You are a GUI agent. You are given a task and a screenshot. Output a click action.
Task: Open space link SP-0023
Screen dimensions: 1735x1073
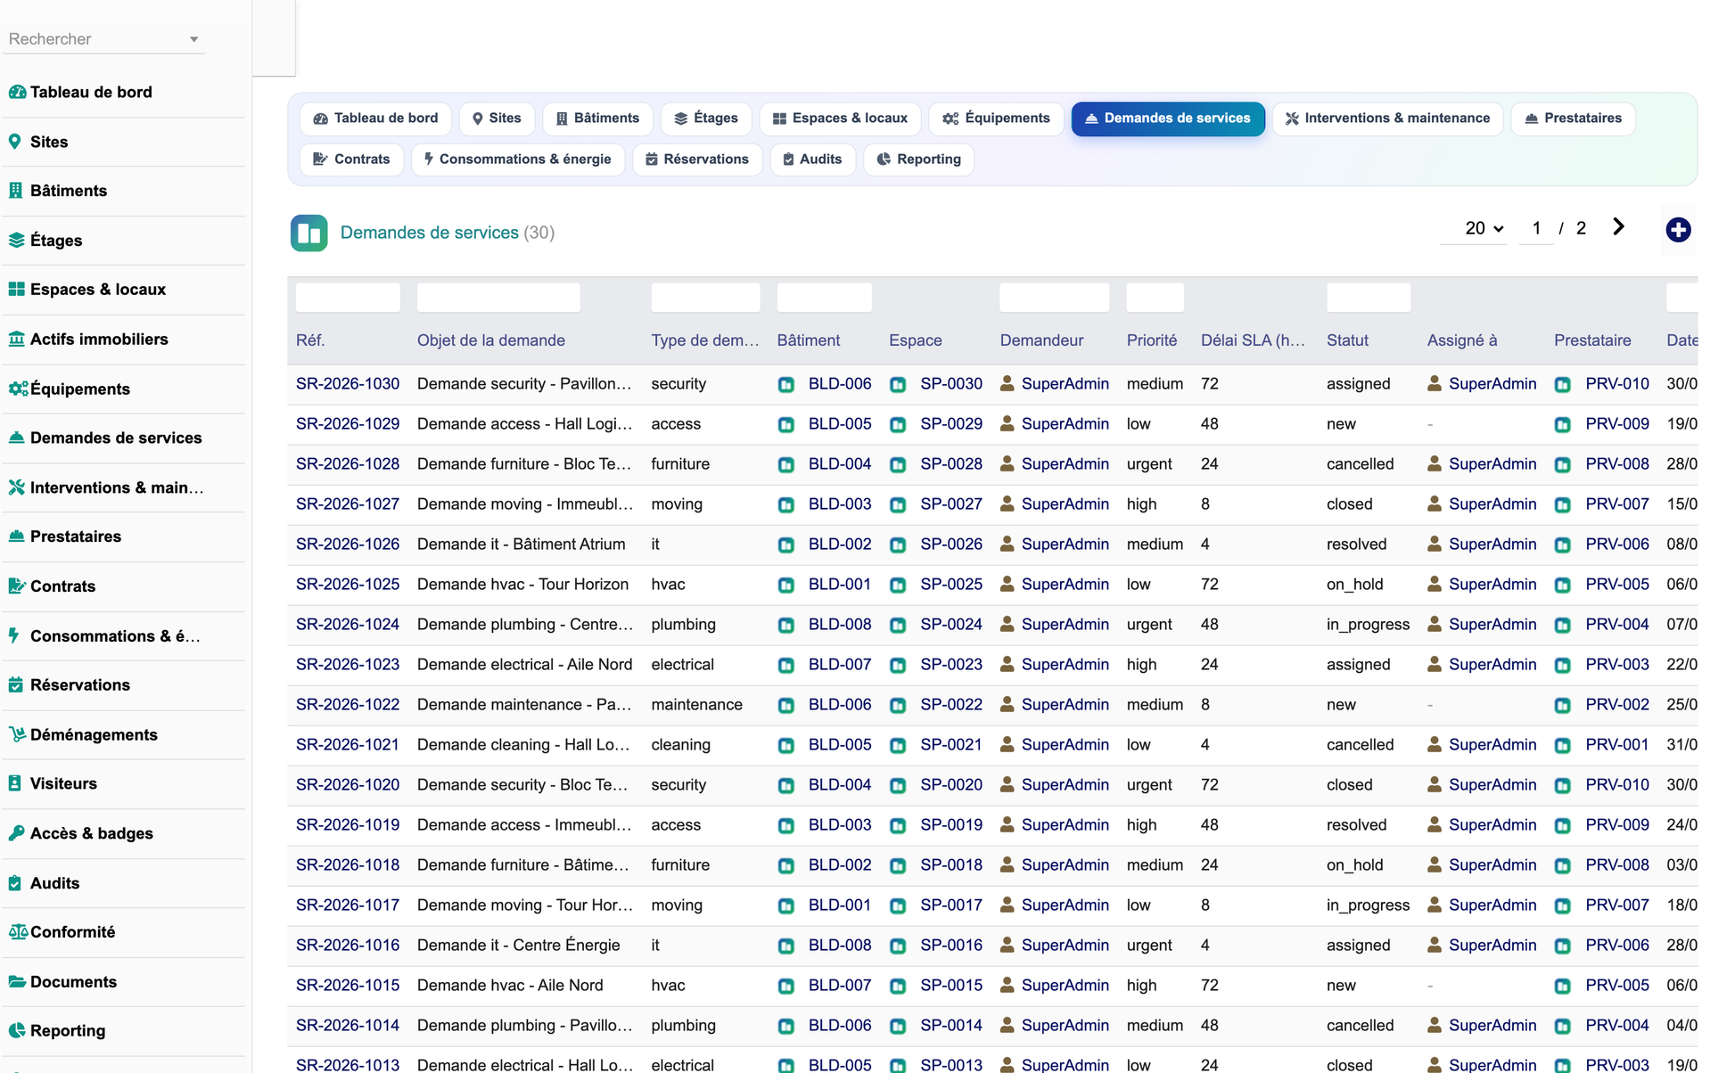tap(951, 665)
